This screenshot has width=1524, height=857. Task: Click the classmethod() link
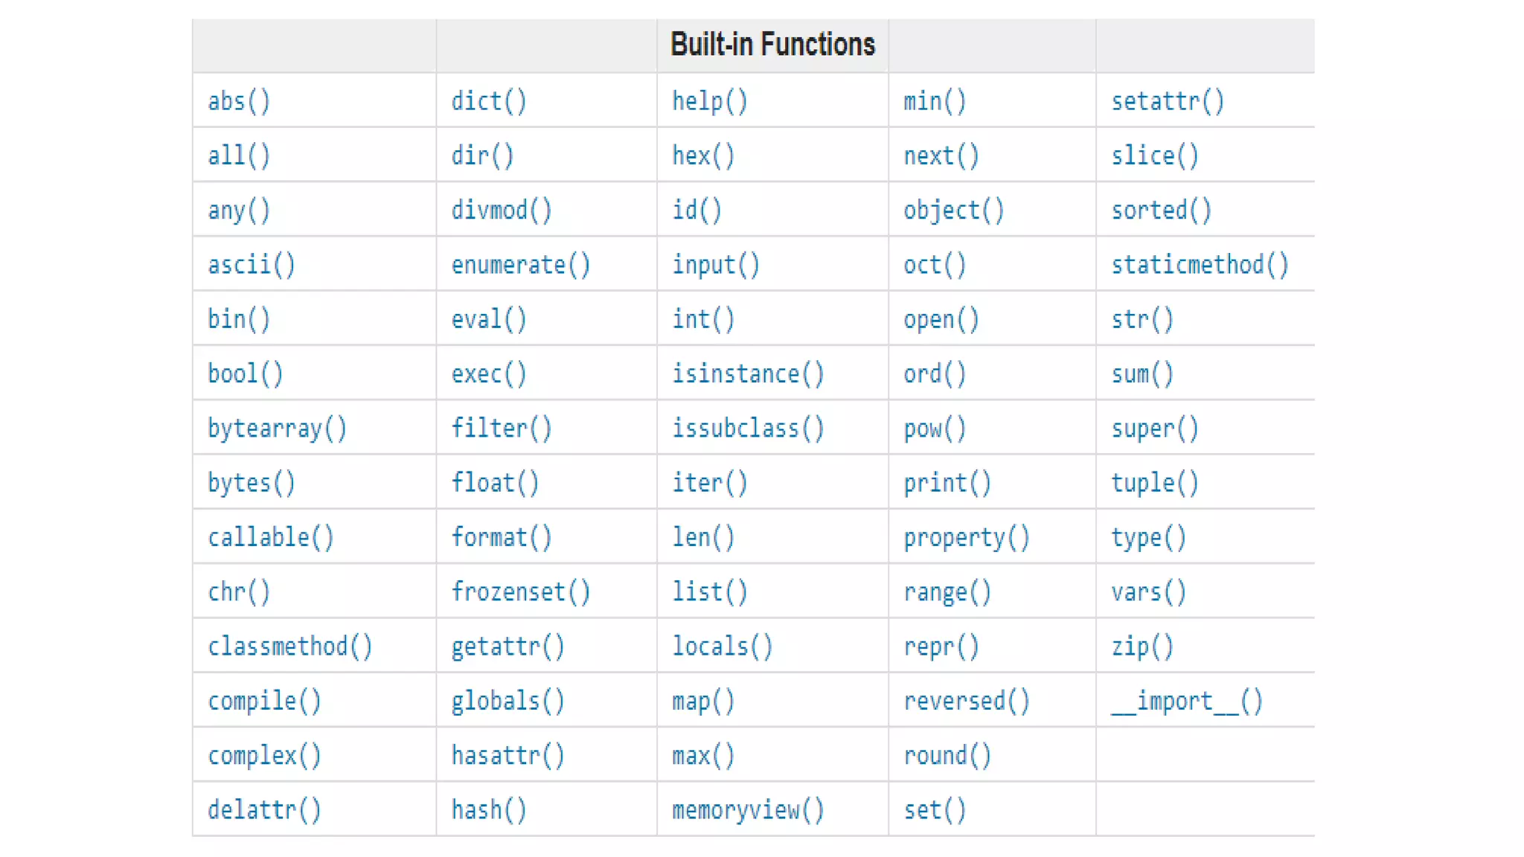point(289,646)
